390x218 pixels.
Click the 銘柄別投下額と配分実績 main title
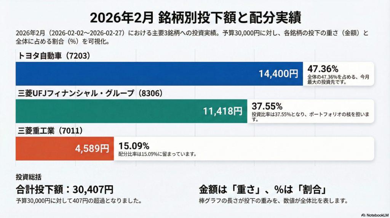click(x=195, y=18)
